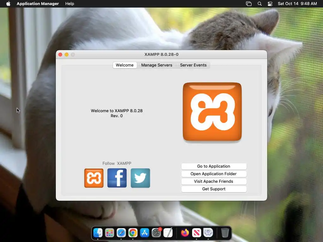
Task: Click the date and time in menu bar
Action: (x=297, y=4)
